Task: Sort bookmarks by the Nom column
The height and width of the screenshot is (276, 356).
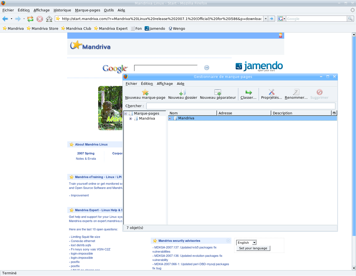Action: point(192,113)
